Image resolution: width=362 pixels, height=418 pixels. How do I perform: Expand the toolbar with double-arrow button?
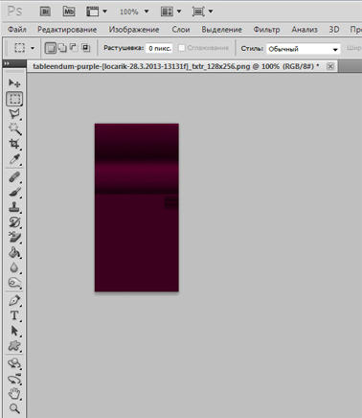click(x=7, y=63)
